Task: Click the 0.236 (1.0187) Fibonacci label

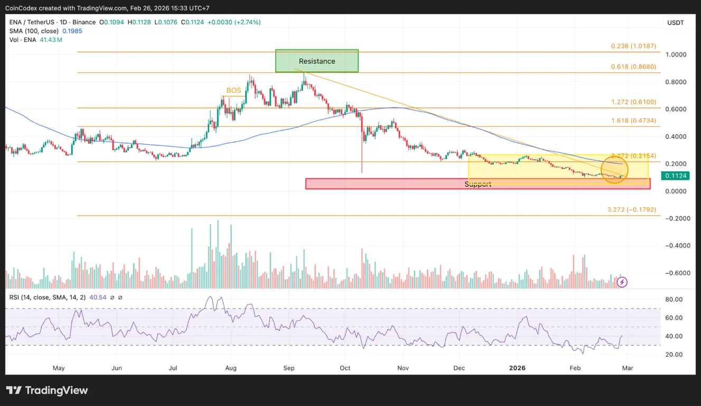Action: (x=633, y=46)
